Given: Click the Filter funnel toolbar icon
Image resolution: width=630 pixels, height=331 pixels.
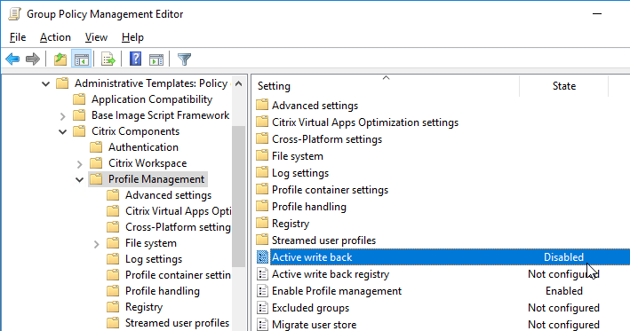Looking at the screenshot, I should [184, 59].
